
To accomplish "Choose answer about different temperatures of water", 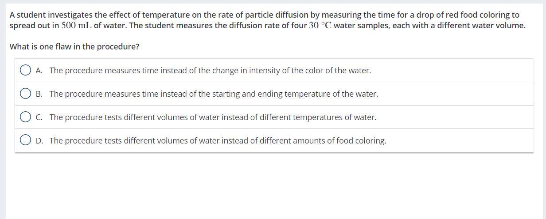I will (x=213, y=117).
